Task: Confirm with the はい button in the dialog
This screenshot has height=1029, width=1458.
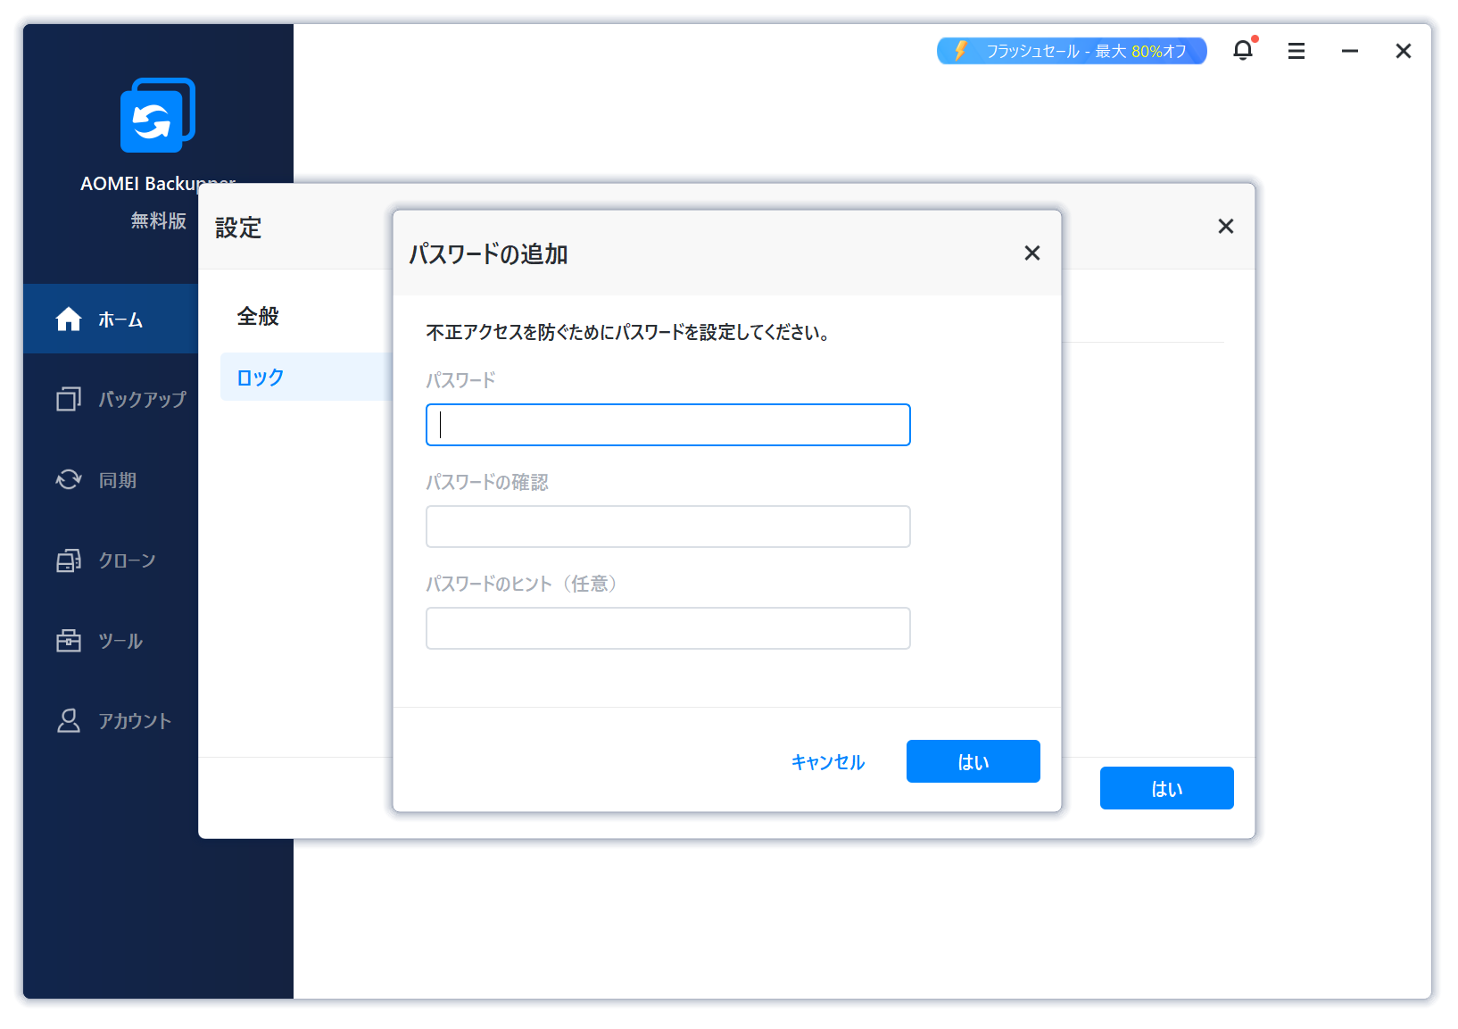Action: 973,761
